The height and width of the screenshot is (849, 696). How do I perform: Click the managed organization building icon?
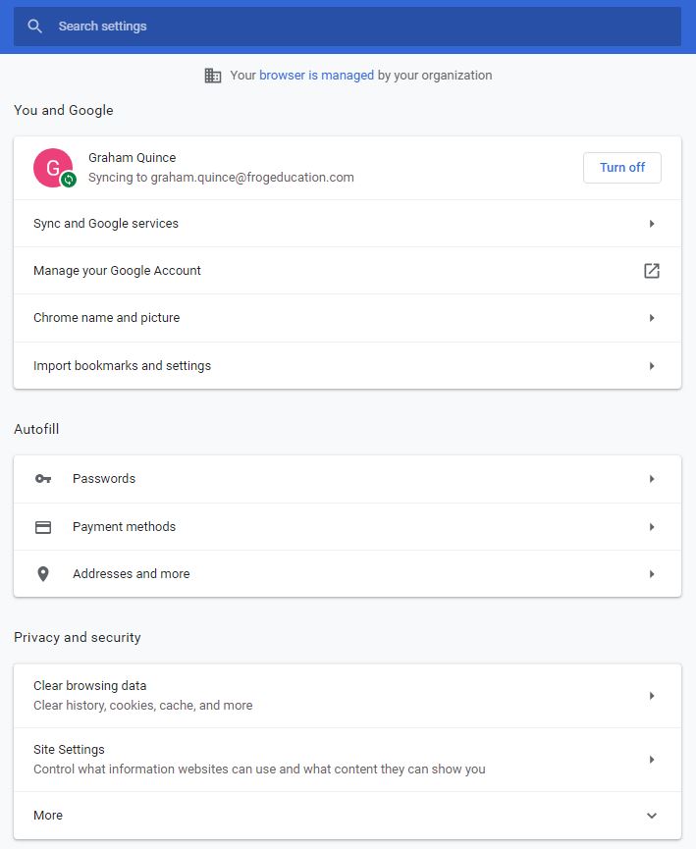[212, 76]
